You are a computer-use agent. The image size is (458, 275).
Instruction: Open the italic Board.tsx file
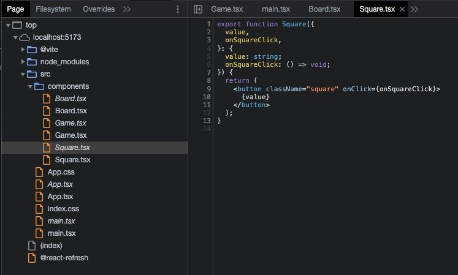pos(71,99)
